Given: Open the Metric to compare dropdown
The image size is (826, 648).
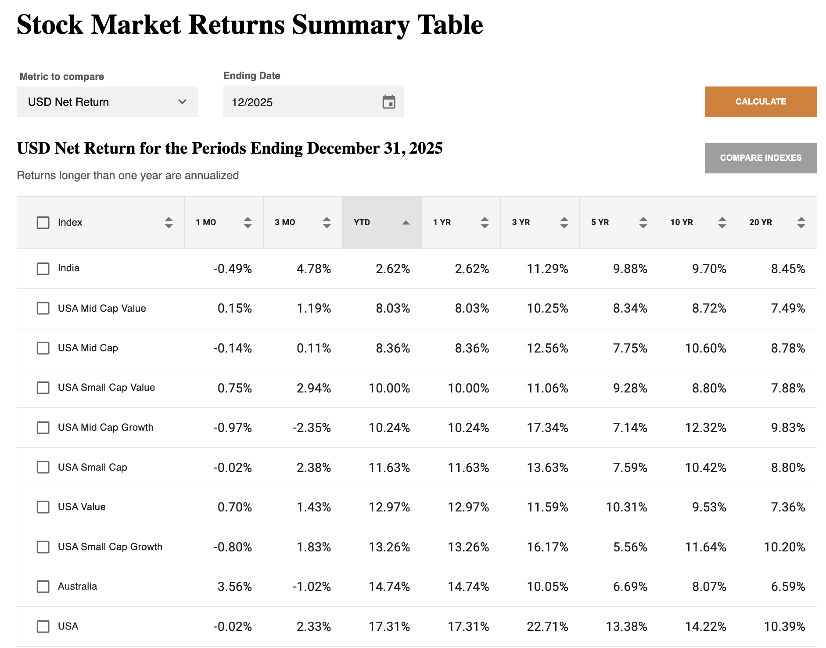Looking at the screenshot, I should point(107,102).
